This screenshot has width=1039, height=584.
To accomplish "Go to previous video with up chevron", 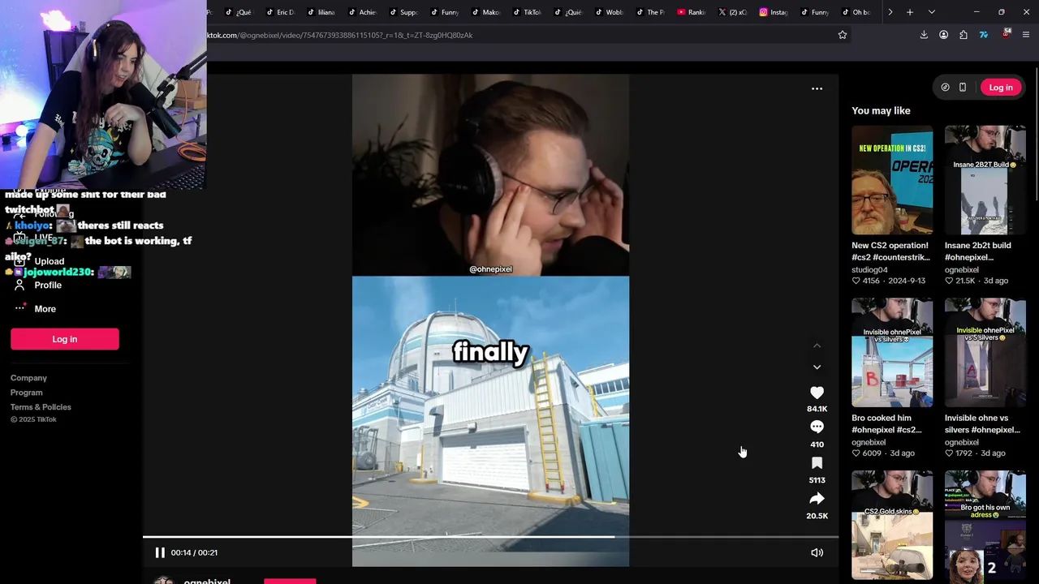I will pyautogui.click(x=817, y=346).
